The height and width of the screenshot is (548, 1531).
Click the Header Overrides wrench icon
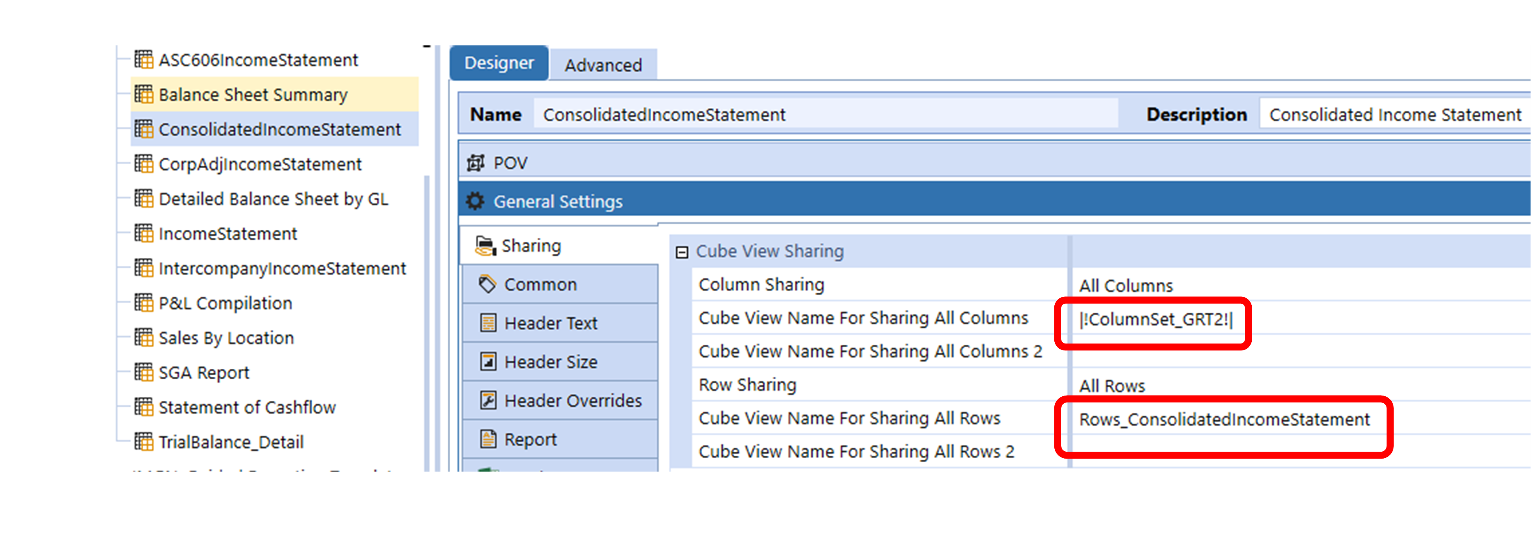click(488, 400)
